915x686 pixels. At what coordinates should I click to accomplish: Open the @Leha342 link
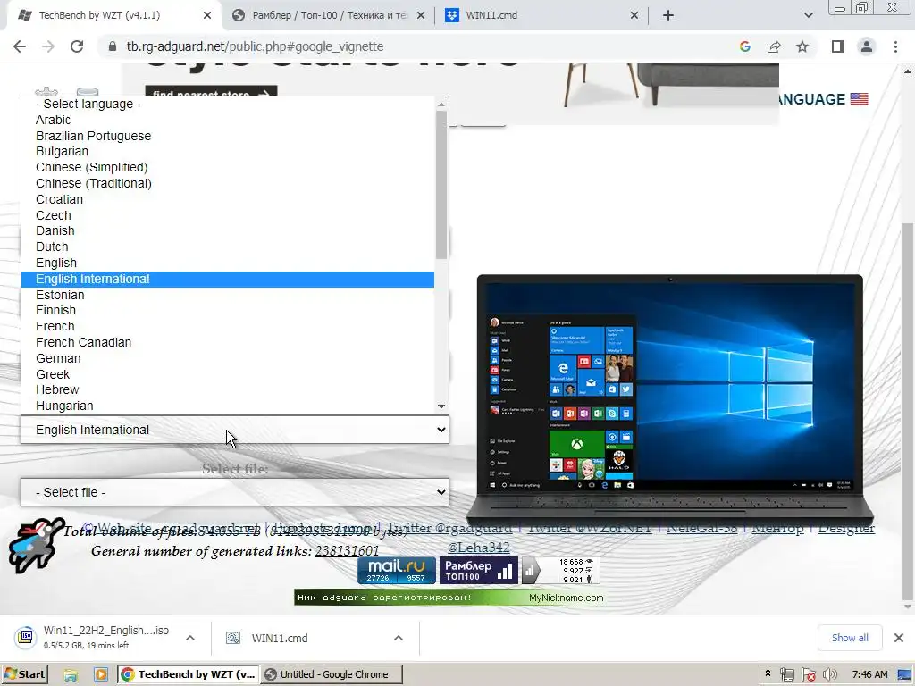478,548
